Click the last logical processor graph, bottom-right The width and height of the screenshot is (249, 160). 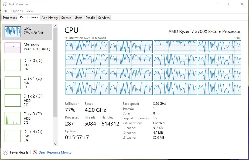tap(220, 88)
